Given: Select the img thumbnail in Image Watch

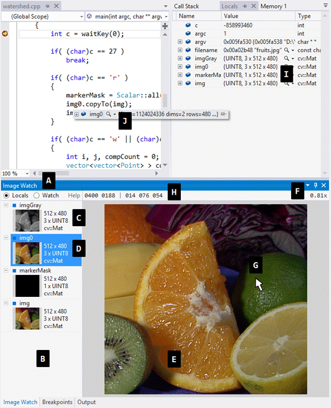Looking at the screenshot, I should pos(27,319).
